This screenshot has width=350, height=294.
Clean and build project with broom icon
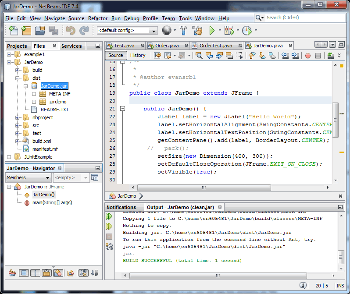click(x=197, y=30)
